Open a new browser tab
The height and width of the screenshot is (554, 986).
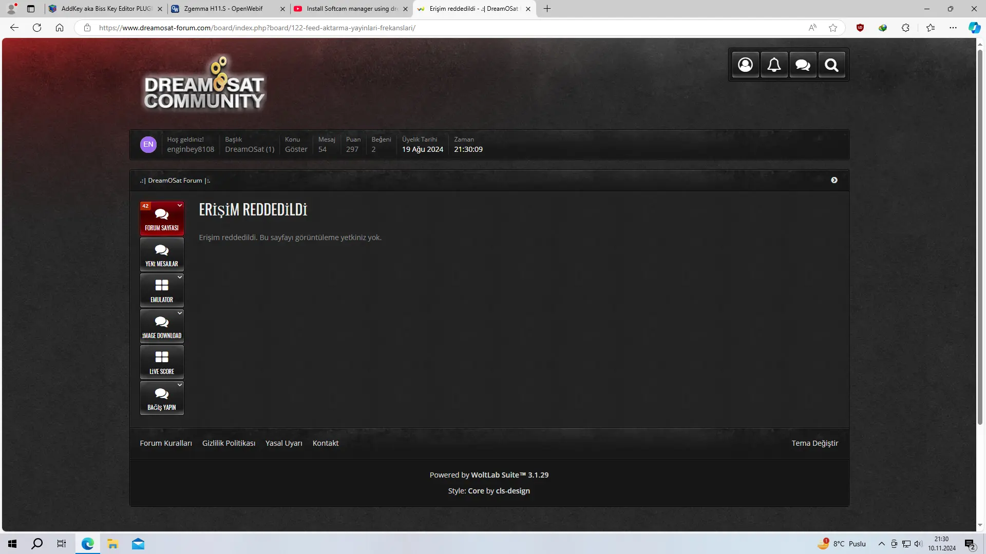click(547, 9)
